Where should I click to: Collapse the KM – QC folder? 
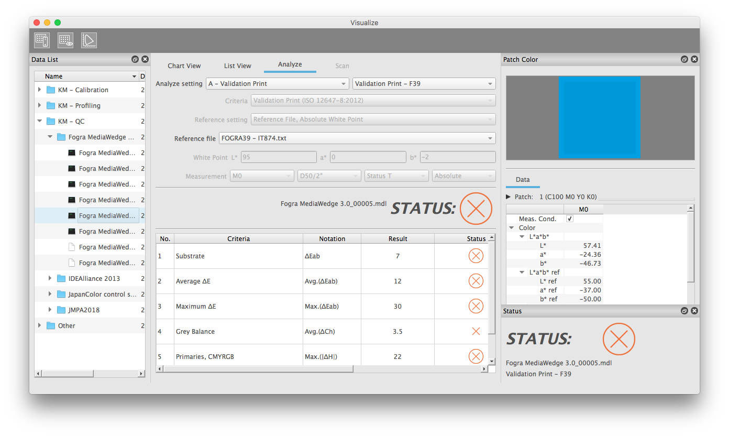coord(40,122)
